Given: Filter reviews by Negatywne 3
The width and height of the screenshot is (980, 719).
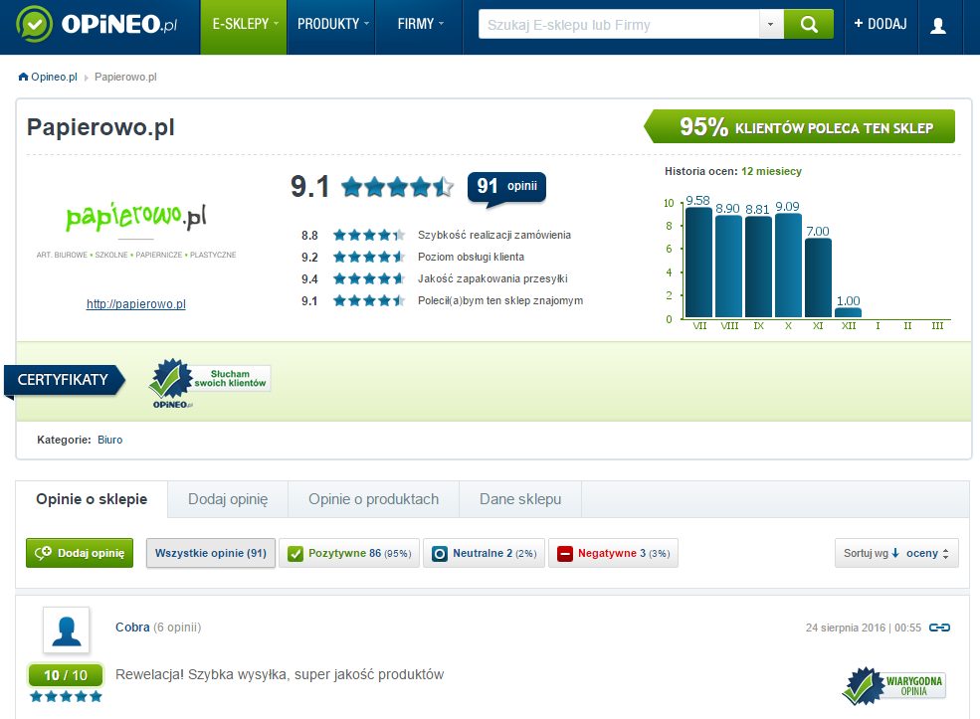Looking at the screenshot, I should (x=613, y=554).
